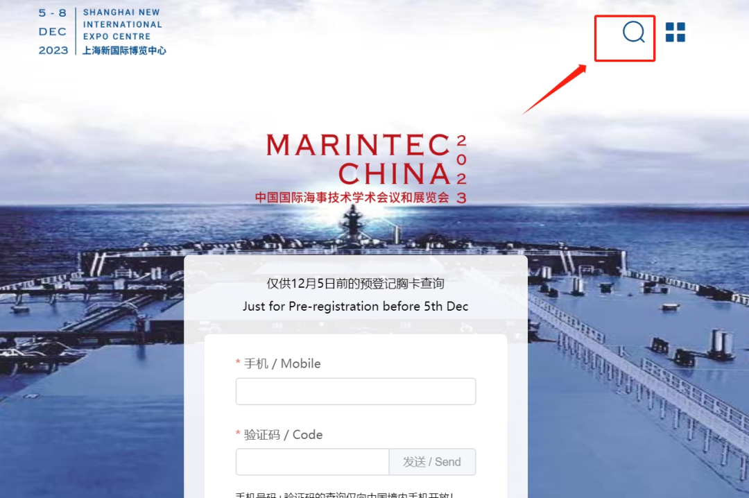Viewport: 749px width, 498px height.
Task: Click the vertical 2023 year on the logo
Action: point(461,169)
